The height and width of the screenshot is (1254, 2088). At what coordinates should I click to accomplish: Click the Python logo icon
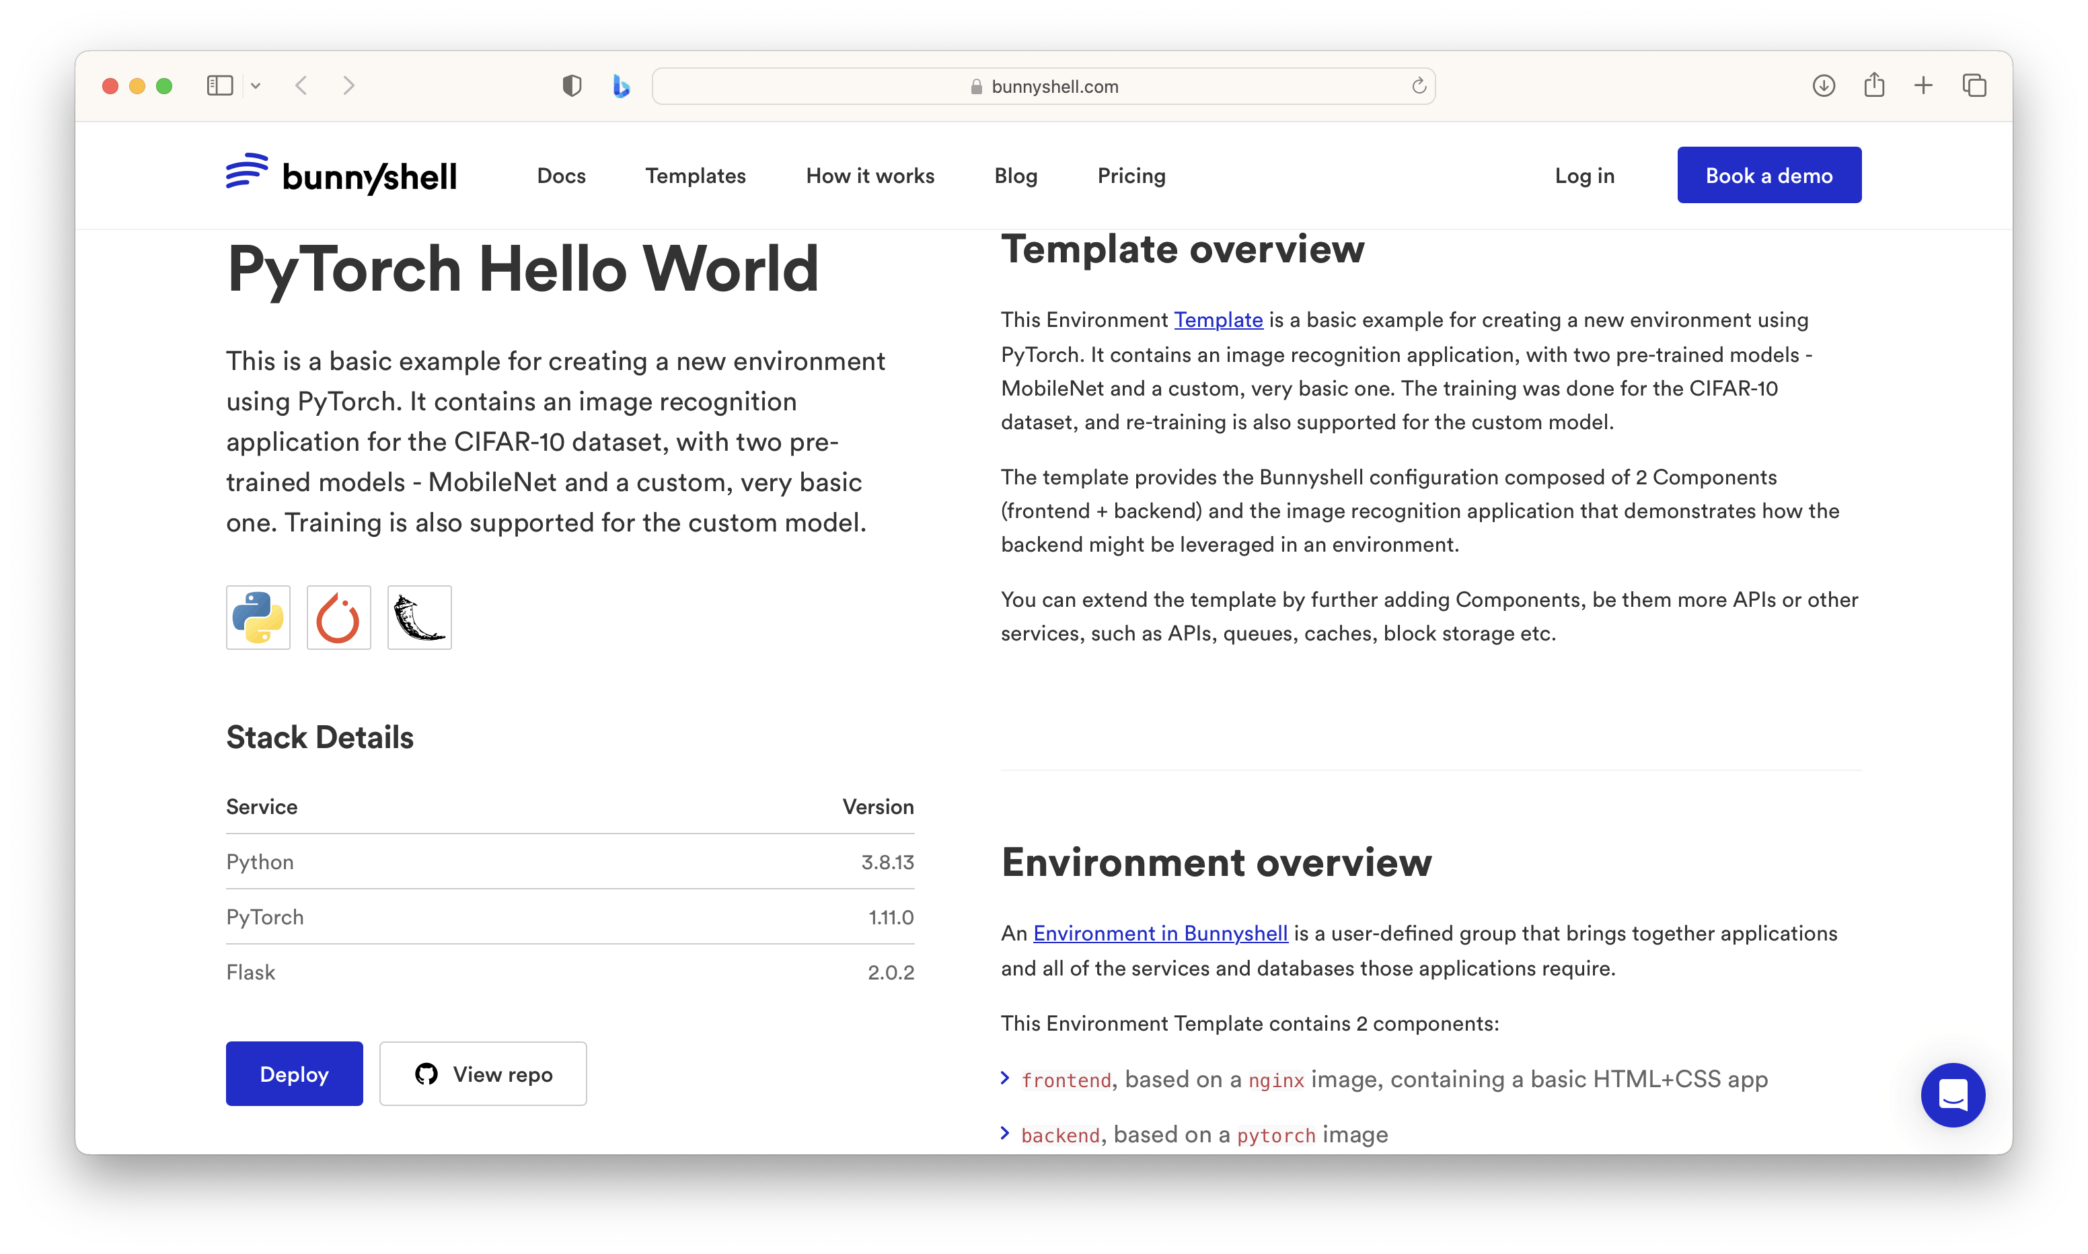[x=258, y=618]
